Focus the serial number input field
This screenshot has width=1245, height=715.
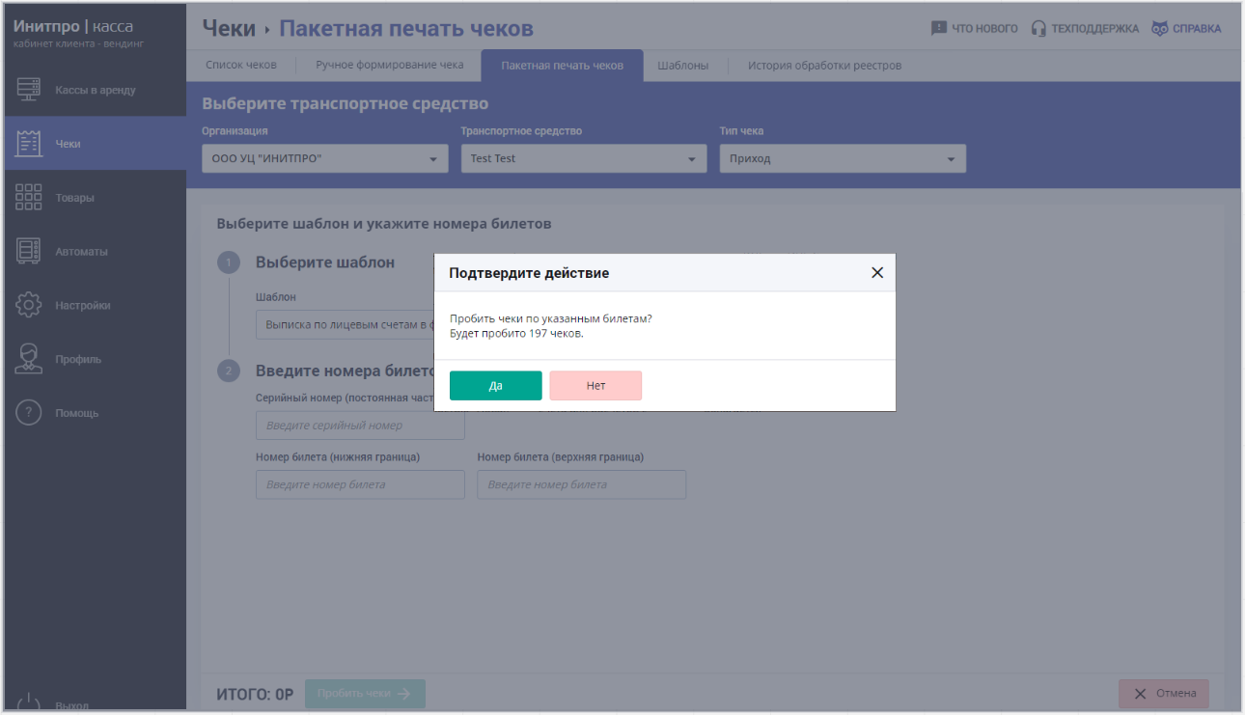360,425
